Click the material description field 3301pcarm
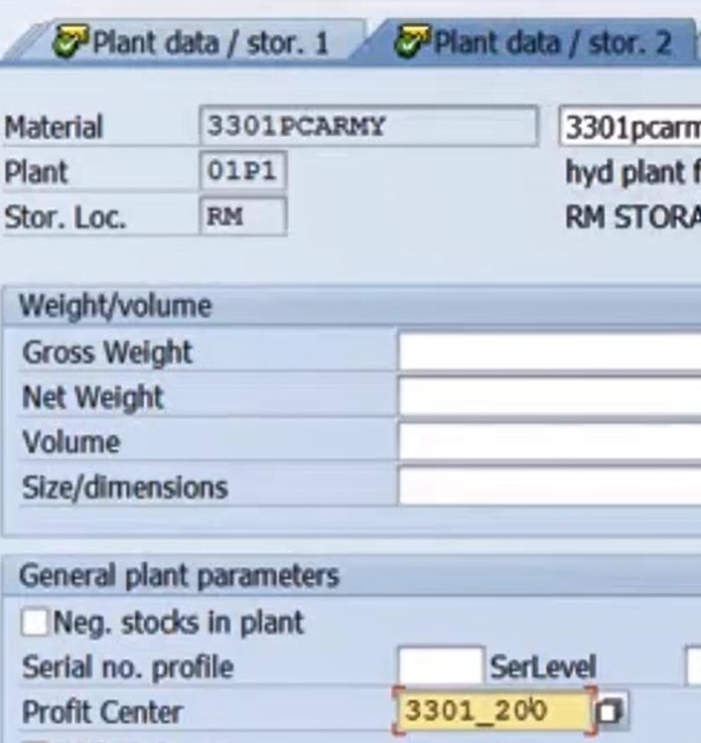This screenshot has width=701, height=743. pos(631,128)
